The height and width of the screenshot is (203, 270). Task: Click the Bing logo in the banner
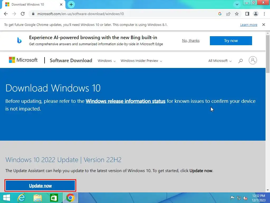point(19,40)
